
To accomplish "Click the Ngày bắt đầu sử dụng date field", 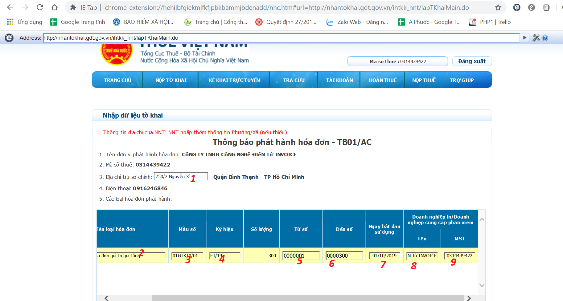I will (x=384, y=255).
